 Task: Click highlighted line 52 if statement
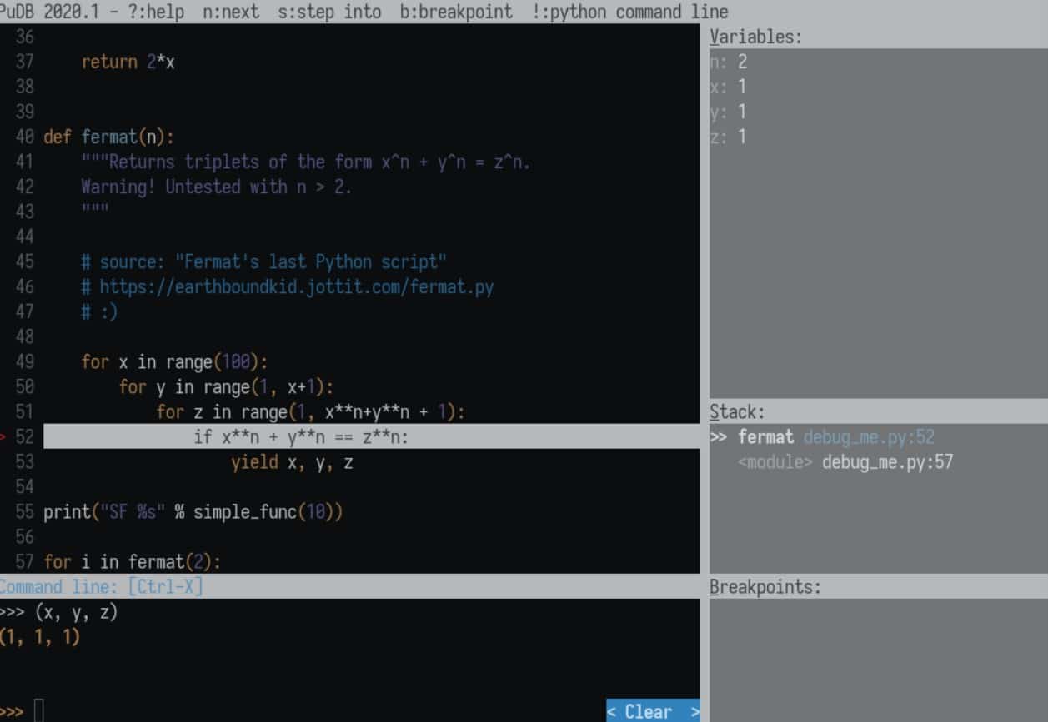[372, 436]
